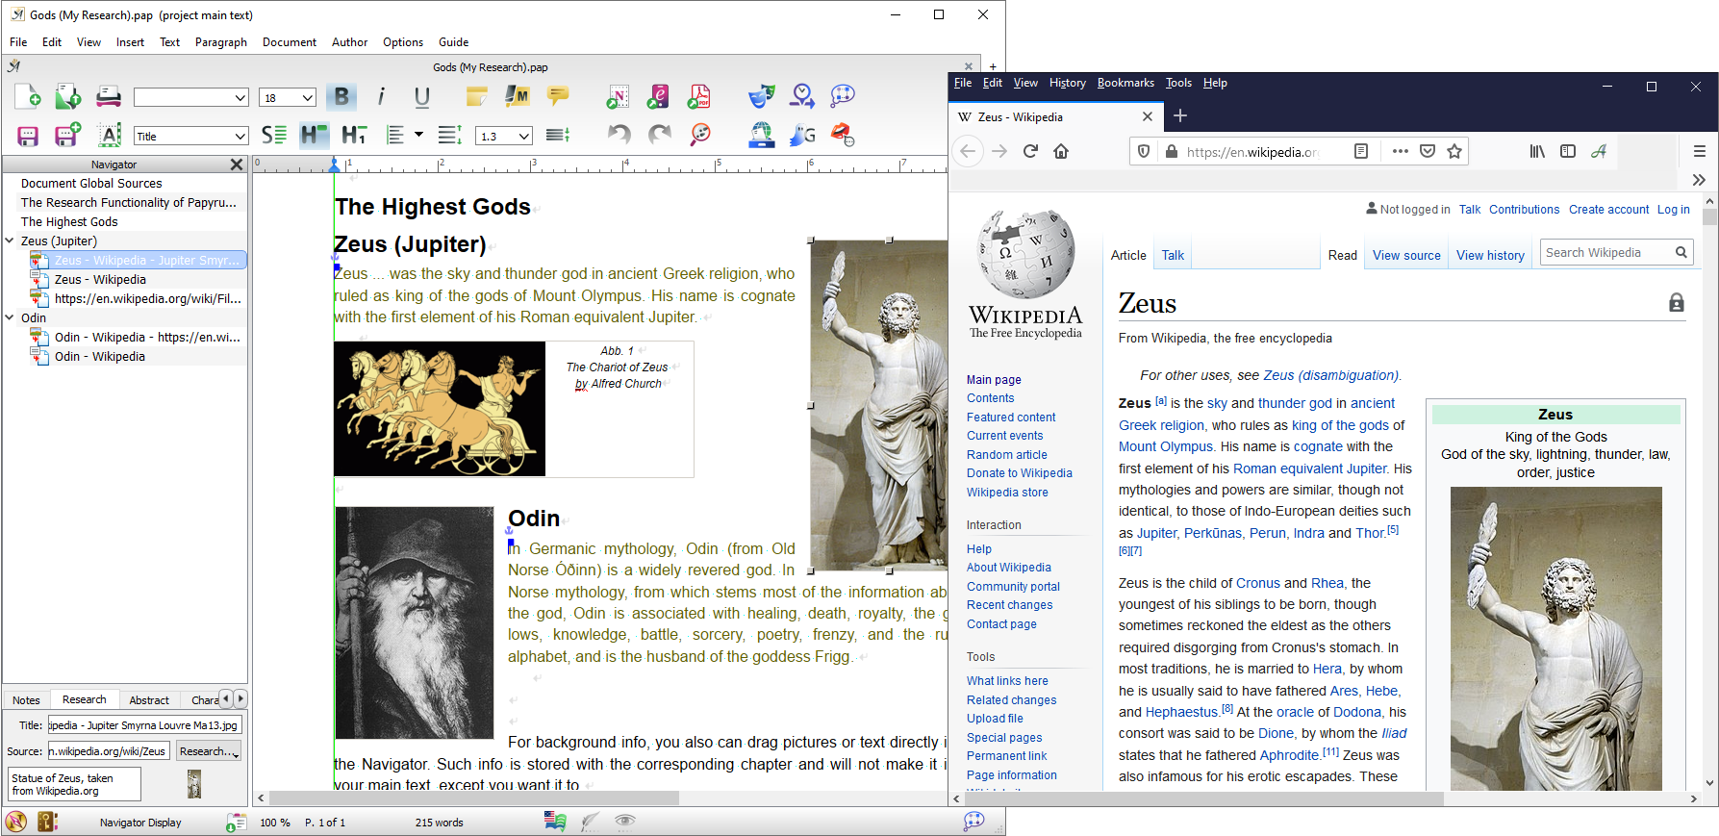Toggle bold formatting
The width and height of the screenshot is (1719, 836).
341,96
